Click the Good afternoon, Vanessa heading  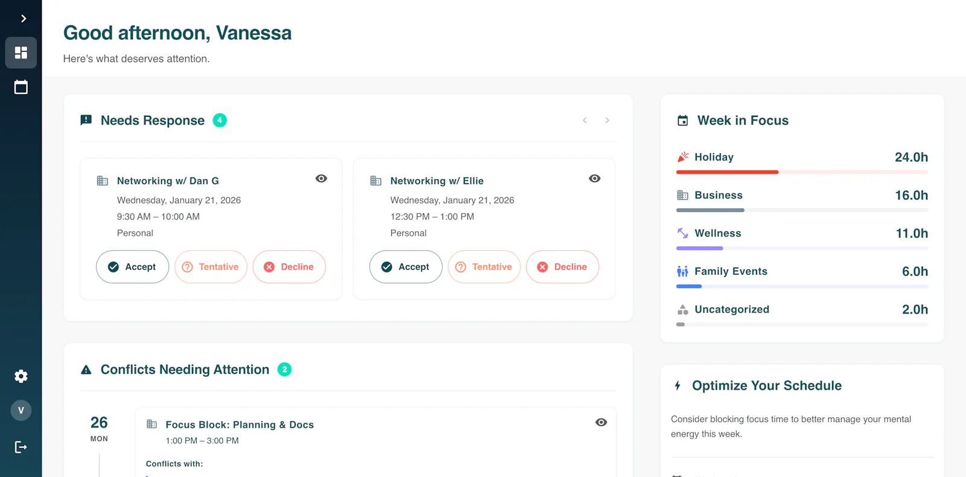(178, 33)
